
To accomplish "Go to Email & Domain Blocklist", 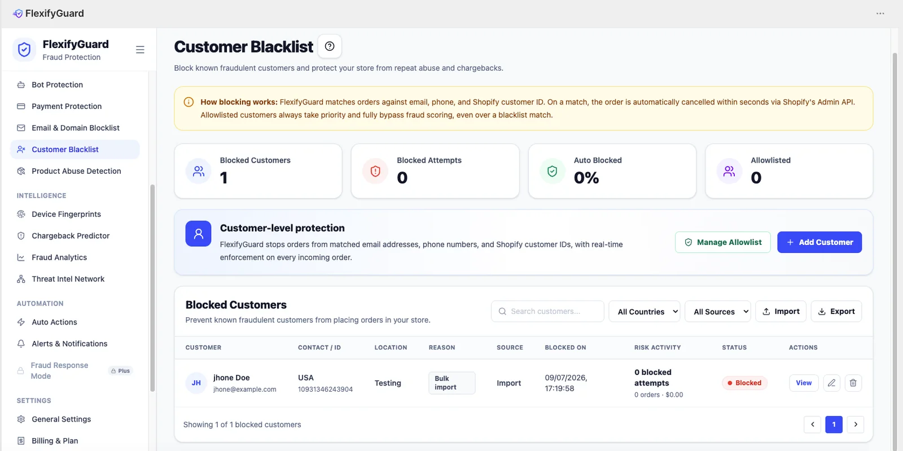I will [x=75, y=128].
